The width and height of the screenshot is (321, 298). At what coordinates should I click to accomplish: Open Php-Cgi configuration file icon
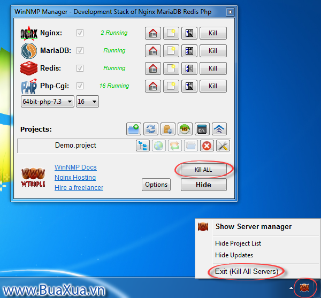(189, 86)
